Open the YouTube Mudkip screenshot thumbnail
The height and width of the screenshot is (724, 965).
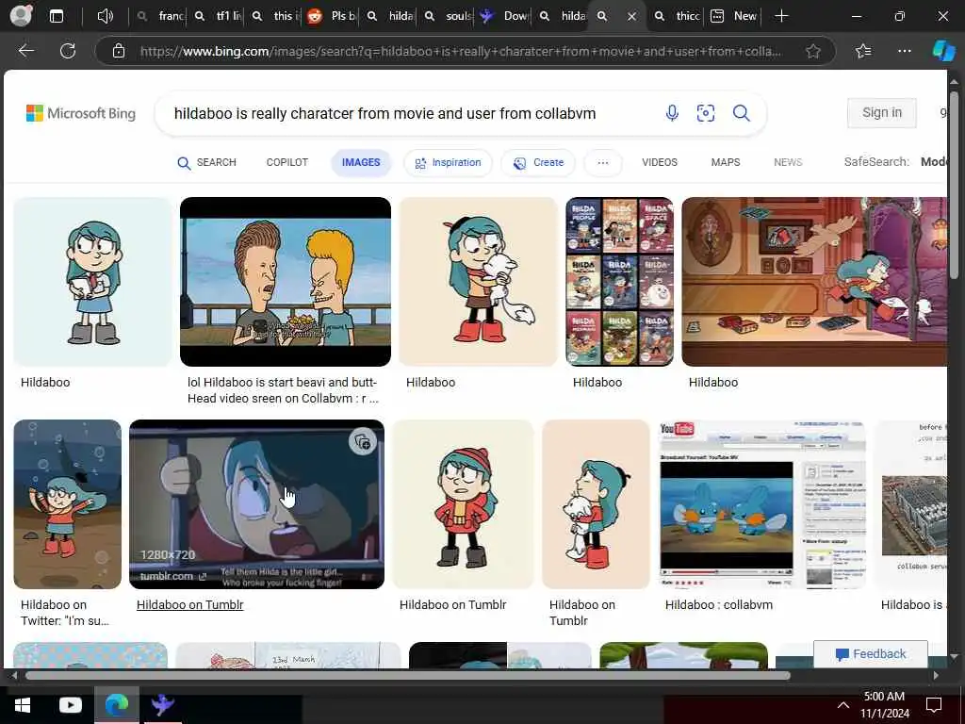tap(761, 504)
